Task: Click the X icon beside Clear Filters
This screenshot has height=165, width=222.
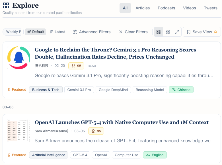Action: [121, 32]
